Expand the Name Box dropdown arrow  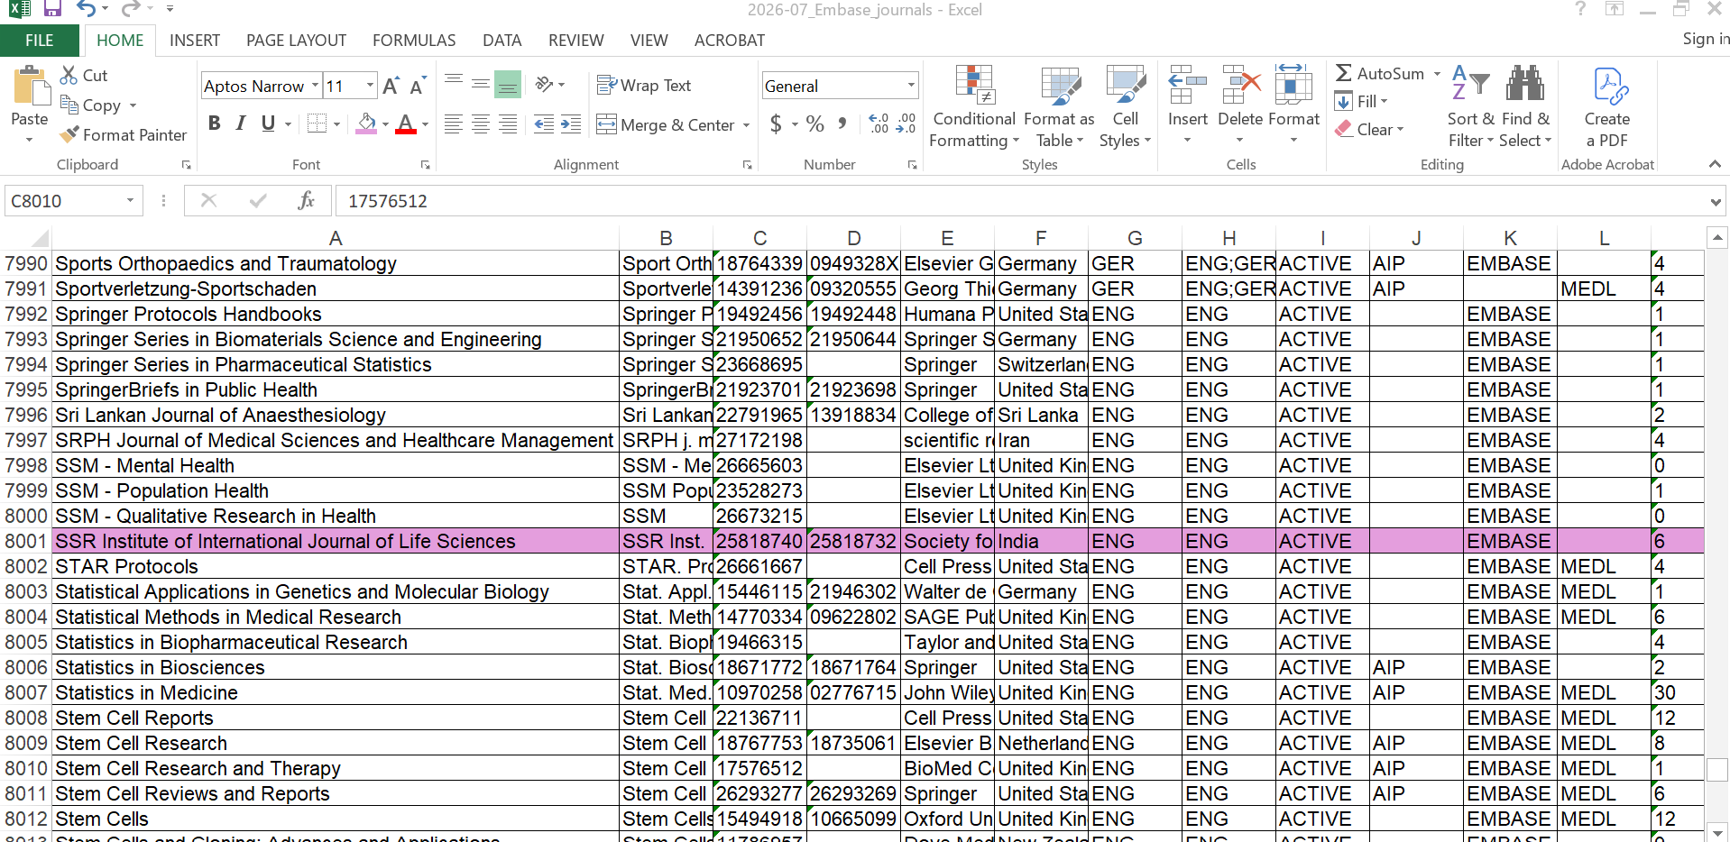coord(131,200)
